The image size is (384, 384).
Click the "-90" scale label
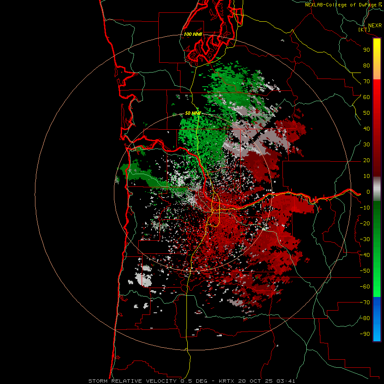[x=365, y=334]
